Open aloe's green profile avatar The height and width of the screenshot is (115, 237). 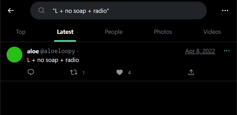click(14, 55)
